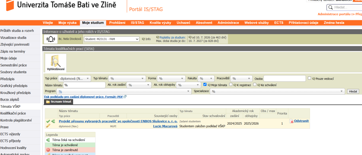The height and width of the screenshot is (155, 362).
Task: Open the Lucie Macurová person link
Action: coord(165,126)
